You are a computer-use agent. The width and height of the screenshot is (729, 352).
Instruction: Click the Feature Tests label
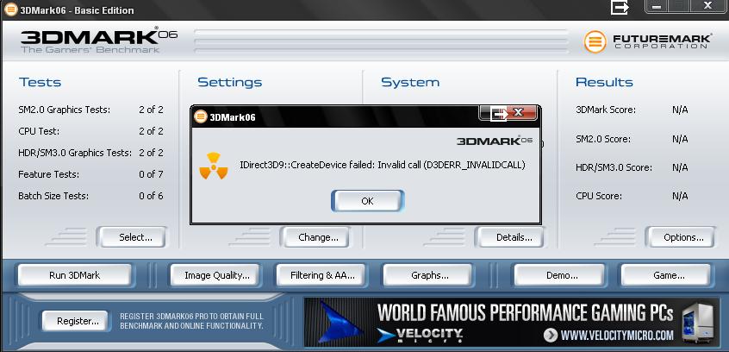(x=48, y=174)
